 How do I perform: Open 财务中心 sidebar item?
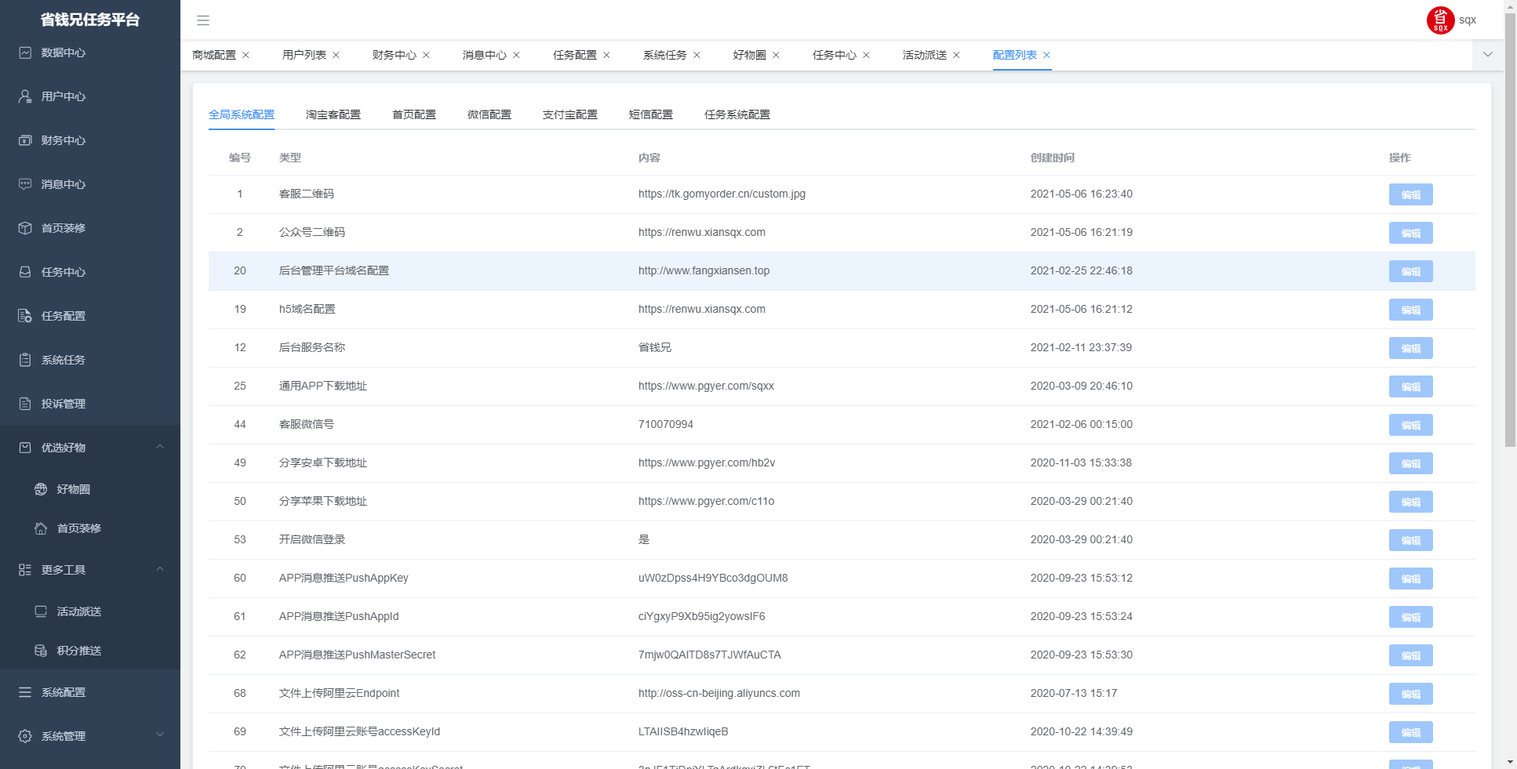(63, 140)
